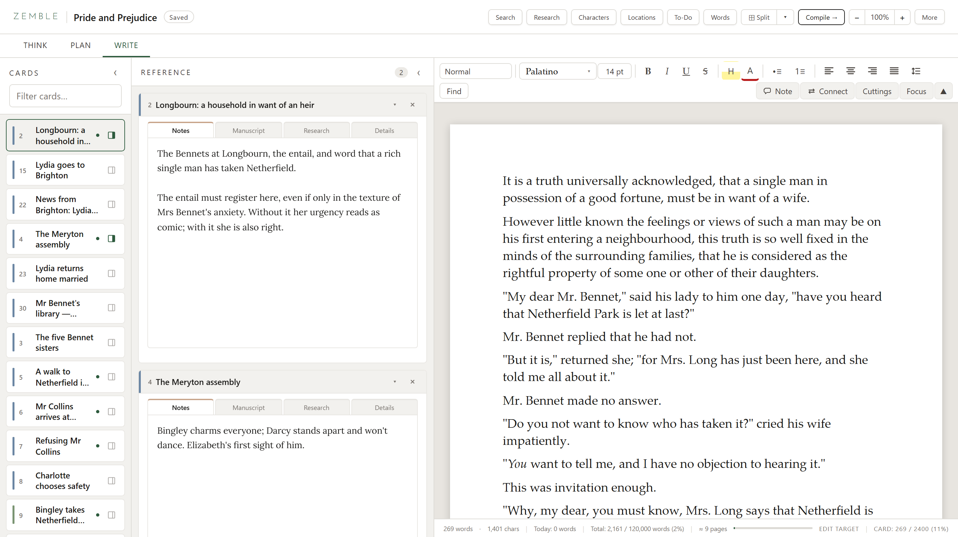Center align text
This screenshot has height=537, width=958.
point(850,71)
